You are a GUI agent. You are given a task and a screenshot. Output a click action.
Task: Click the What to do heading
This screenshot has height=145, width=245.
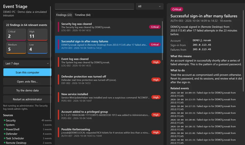[178, 70]
